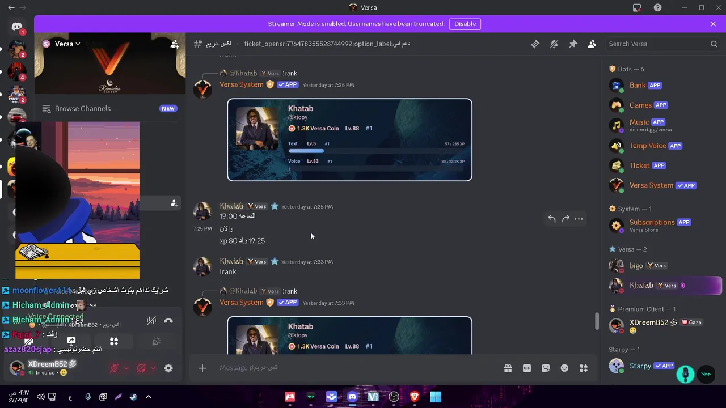Go to Discord direct messages home icon
Screen dimensions: 726x408
tap(17, 27)
